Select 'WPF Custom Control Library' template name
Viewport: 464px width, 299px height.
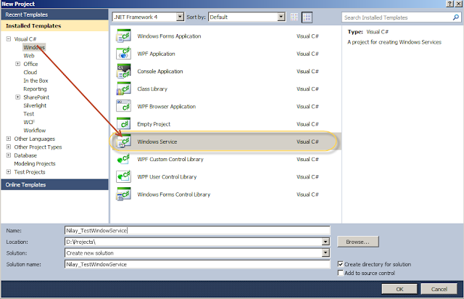point(170,159)
